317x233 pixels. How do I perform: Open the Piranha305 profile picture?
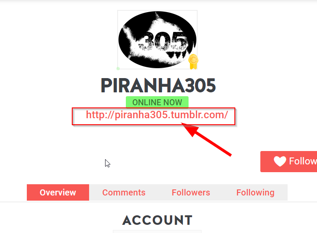pyautogui.click(x=157, y=40)
